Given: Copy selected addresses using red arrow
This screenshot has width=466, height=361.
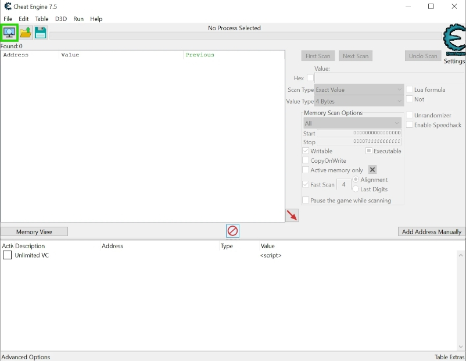Looking at the screenshot, I should click(292, 215).
